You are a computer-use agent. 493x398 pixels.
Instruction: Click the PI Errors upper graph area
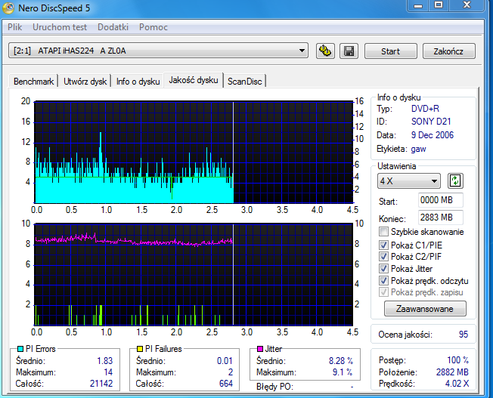(194, 152)
